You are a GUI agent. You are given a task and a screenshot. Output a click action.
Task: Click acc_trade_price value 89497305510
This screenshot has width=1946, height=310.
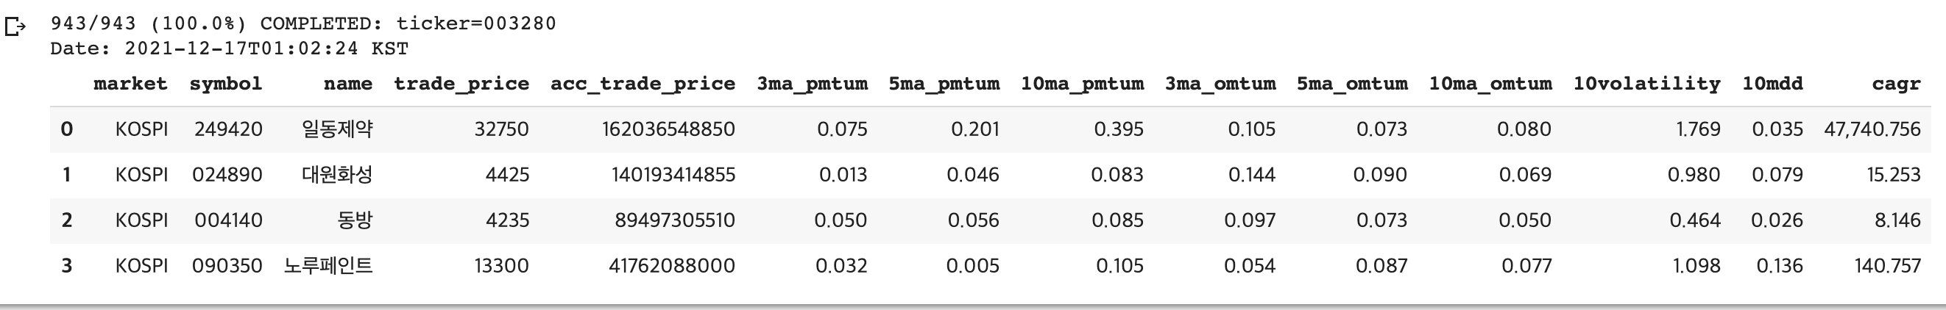tap(675, 220)
